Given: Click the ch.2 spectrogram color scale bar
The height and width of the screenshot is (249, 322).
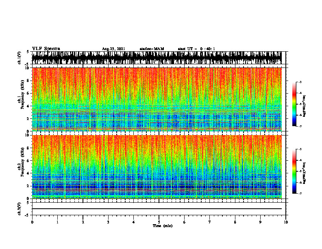Looking at the screenshot, I should [x=294, y=171].
